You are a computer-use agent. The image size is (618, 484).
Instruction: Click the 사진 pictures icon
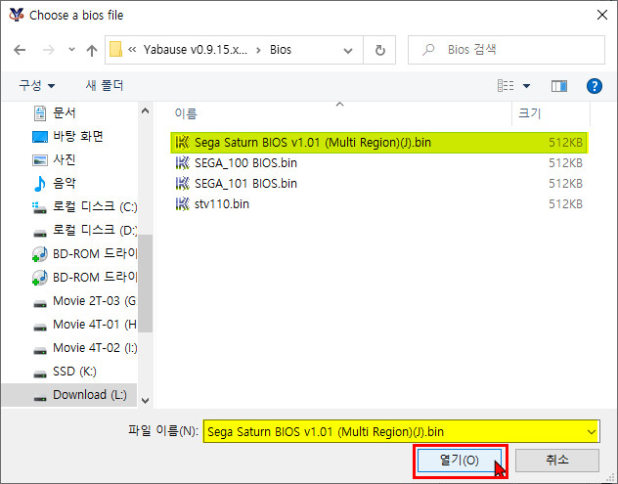click(40, 160)
